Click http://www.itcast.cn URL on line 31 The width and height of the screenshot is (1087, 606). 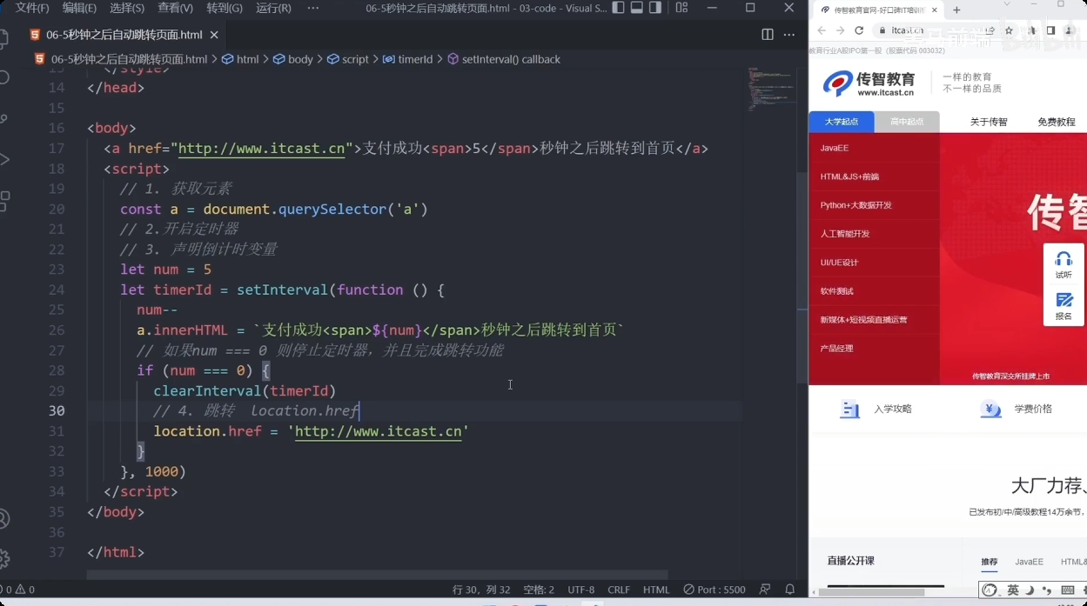click(378, 431)
